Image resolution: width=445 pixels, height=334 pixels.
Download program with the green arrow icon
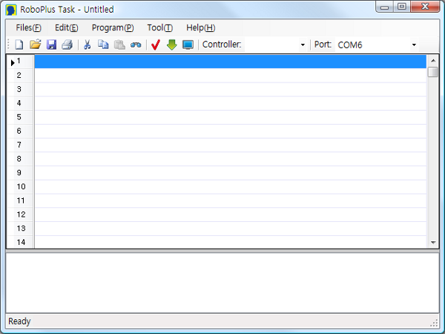point(172,45)
